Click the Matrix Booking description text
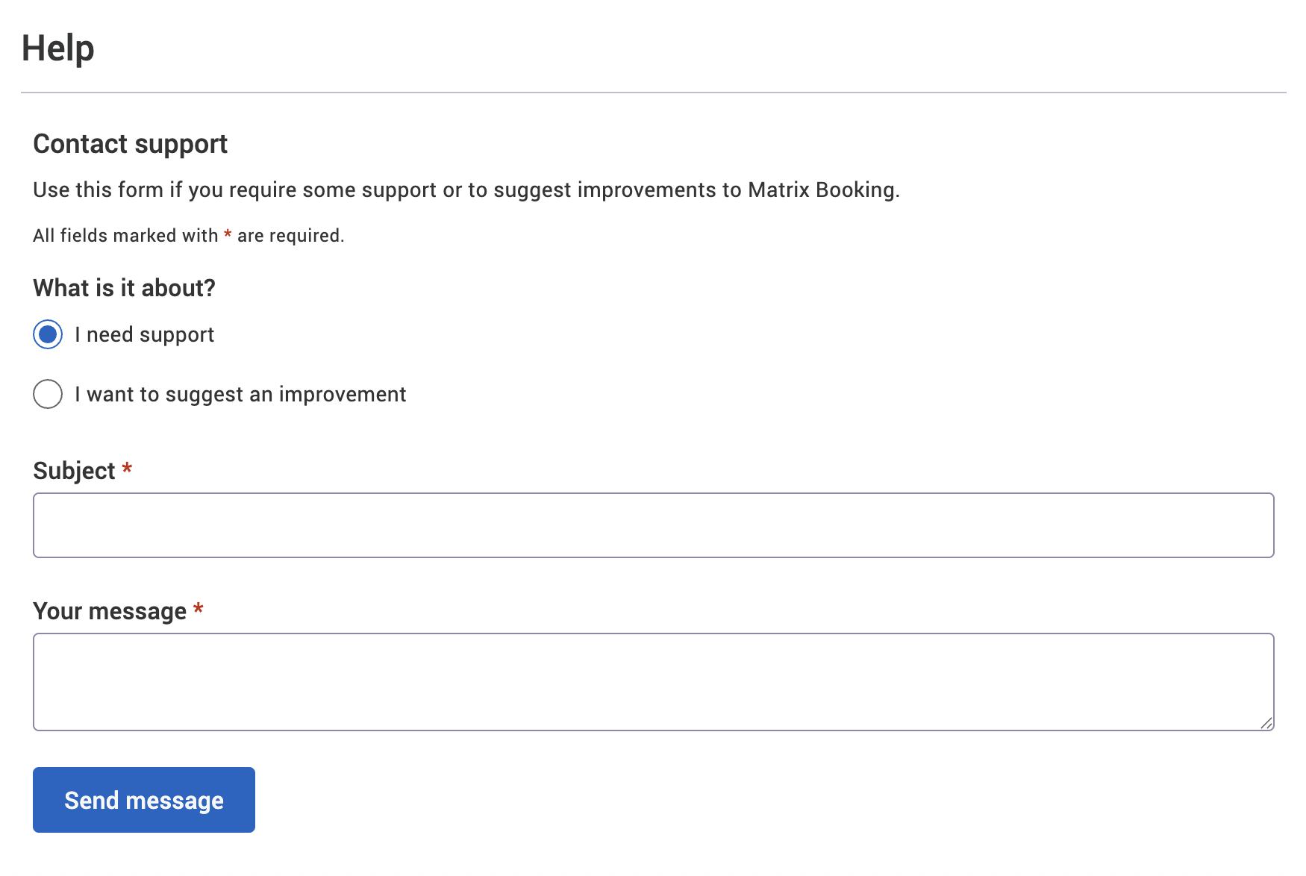This screenshot has height=876, width=1306. 466,190
